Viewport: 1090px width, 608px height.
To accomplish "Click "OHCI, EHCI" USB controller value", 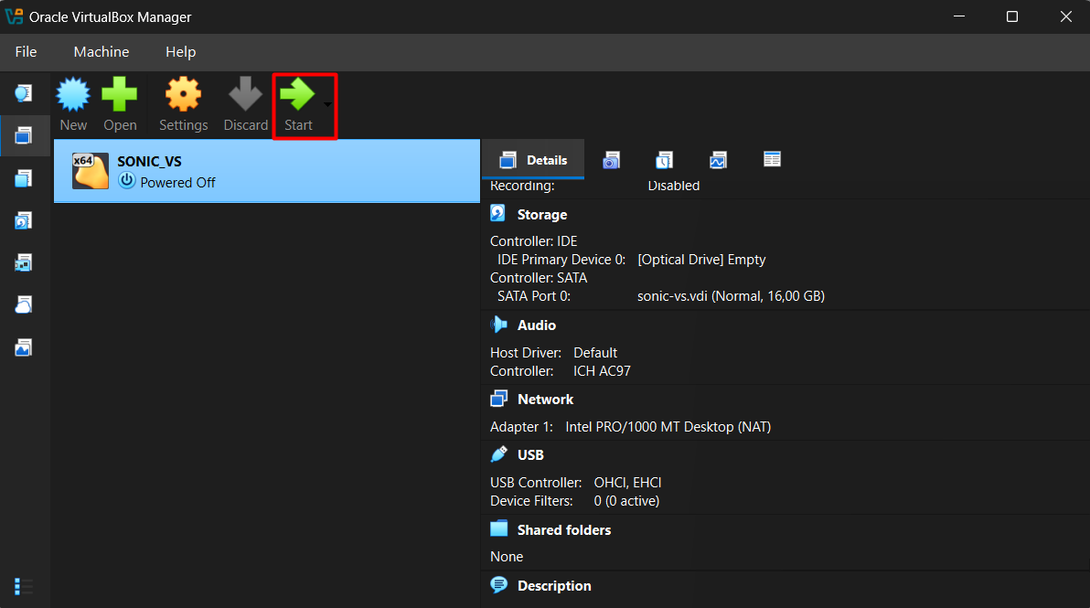I will [627, 482].
